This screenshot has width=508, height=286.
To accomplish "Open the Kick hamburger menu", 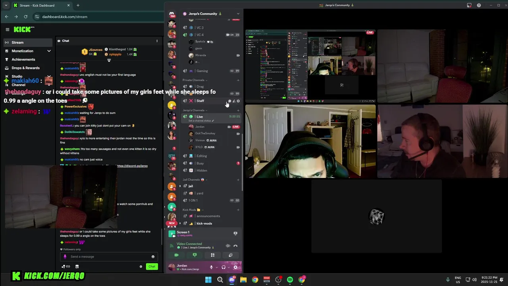I will point(7,29).
